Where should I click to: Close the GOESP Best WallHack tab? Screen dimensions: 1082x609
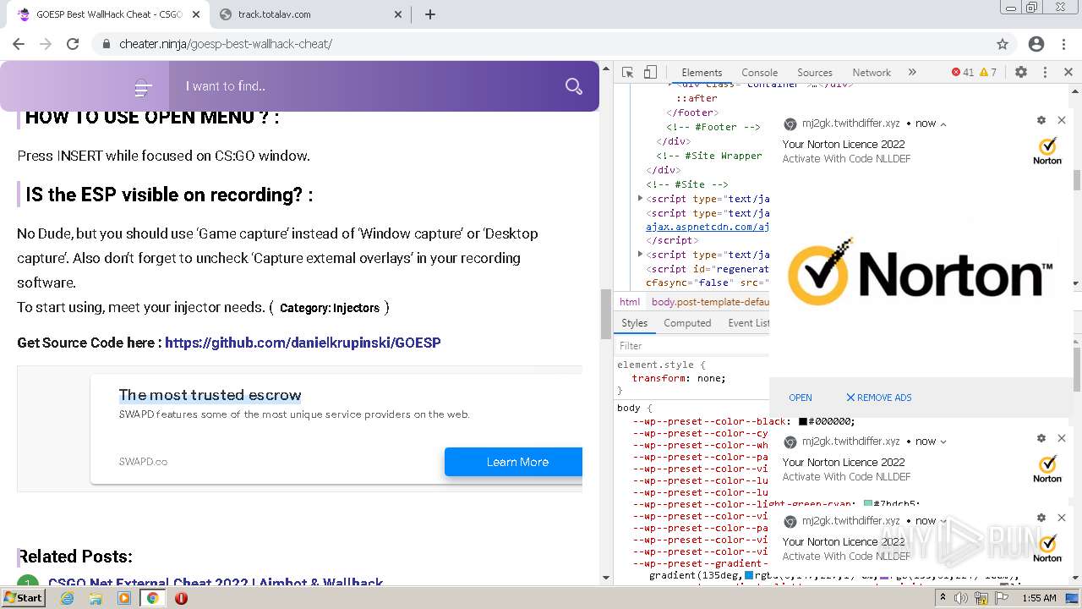pyautogui.click(x=196, y=14)
